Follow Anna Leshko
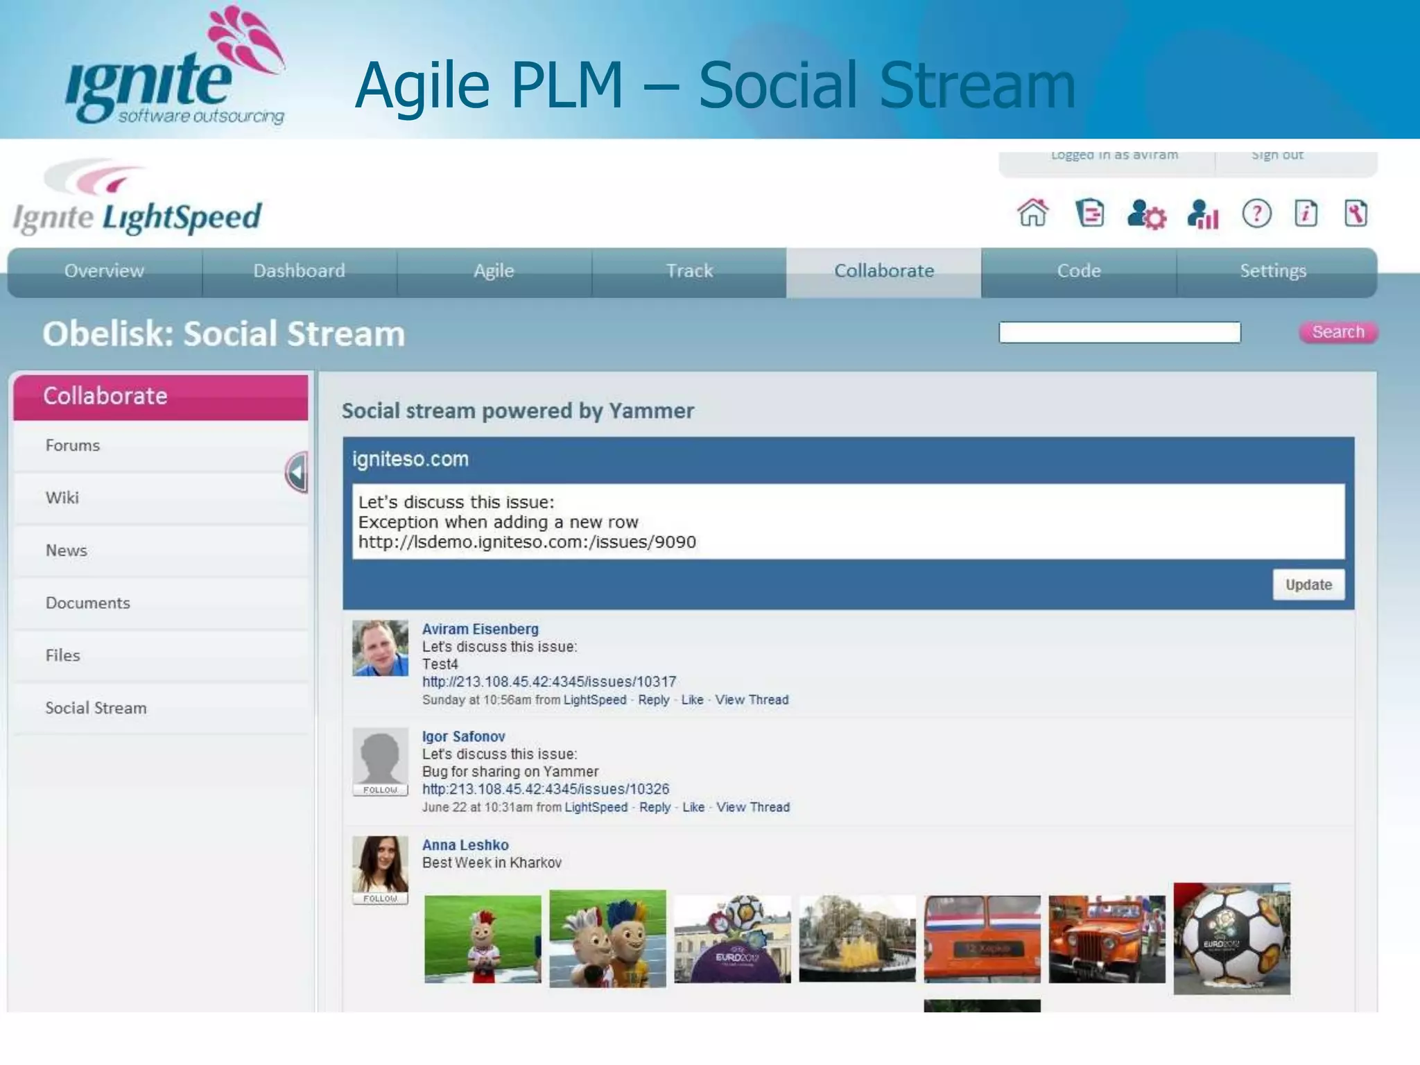This screenshot has height=1065, width=1420. (x=380, y=898)
